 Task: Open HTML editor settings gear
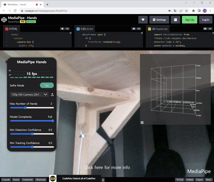click(62, 29)
